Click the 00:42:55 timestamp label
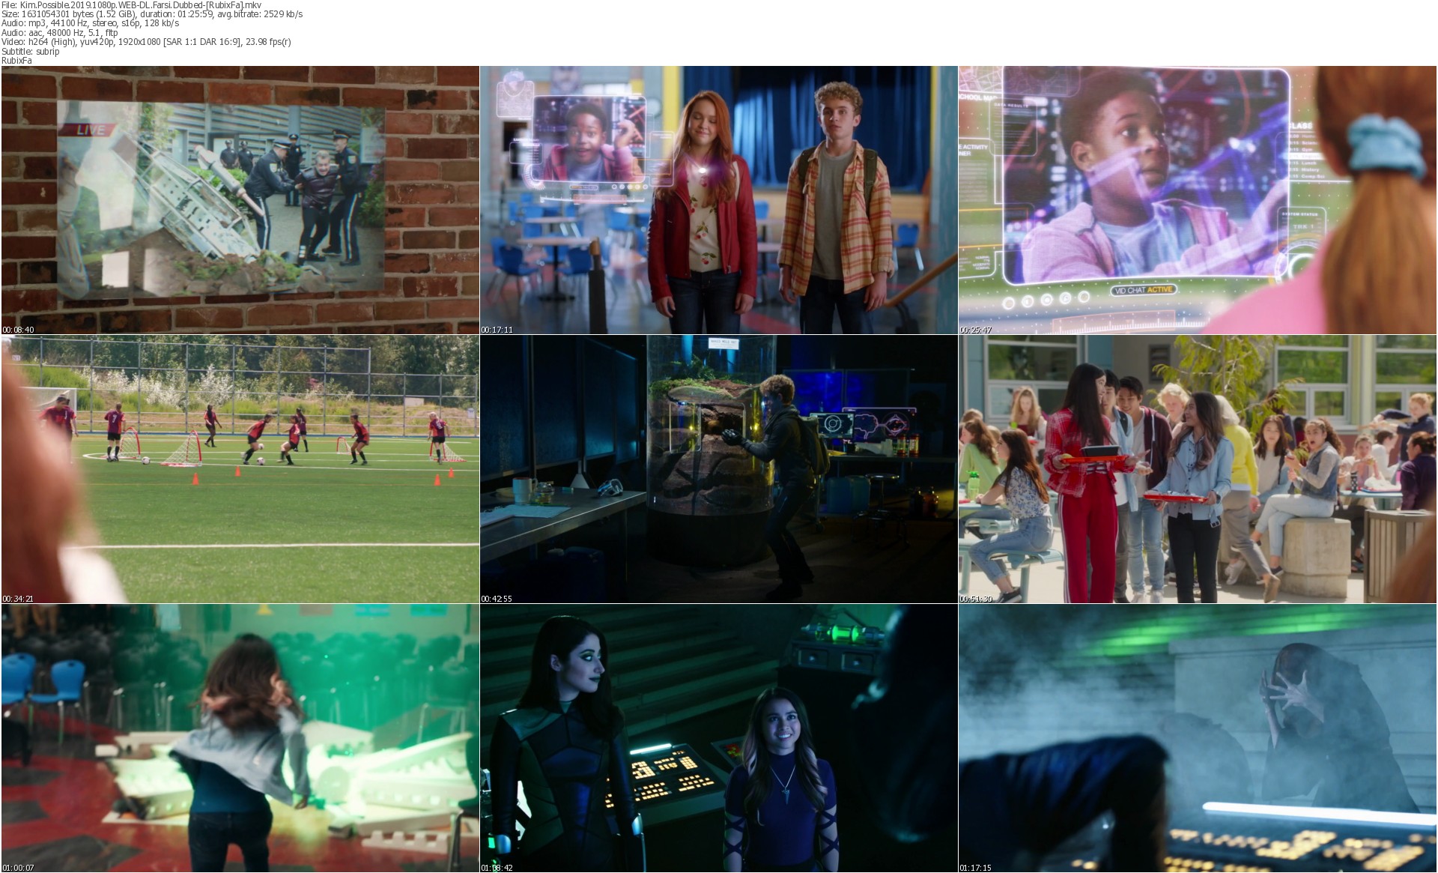Image resolution: width=1438 pixels, height=873 pixels. tap(497, 599)
